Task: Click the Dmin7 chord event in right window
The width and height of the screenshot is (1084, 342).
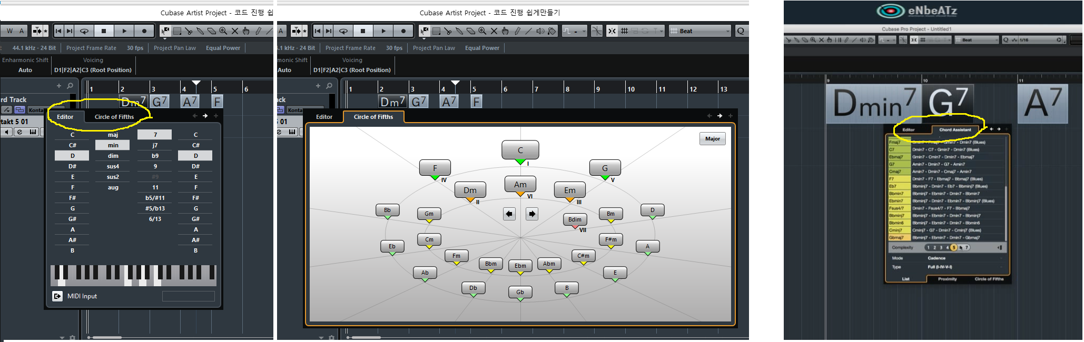Action: click(x=874, y=104)
